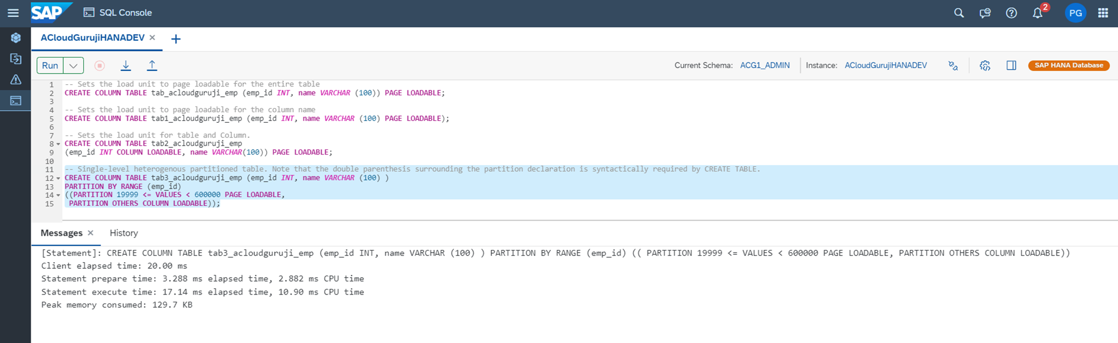This screenshot has width=1118, height=343.
Task: Click the connect/disconnect instance icon
Action: pos(953,65)
